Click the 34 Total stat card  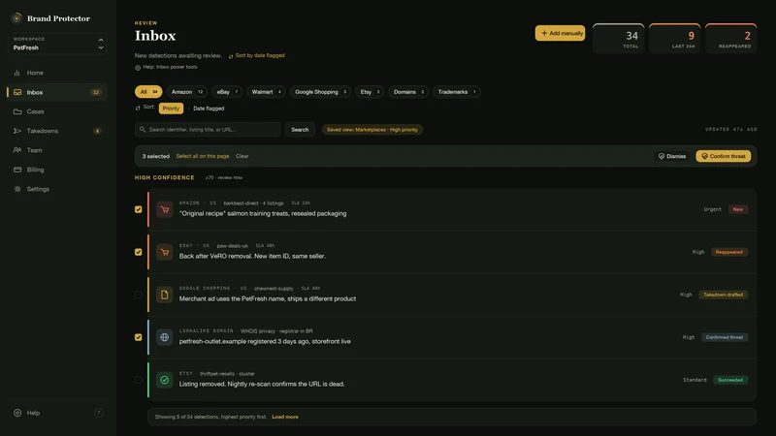[x=619, y=39]
